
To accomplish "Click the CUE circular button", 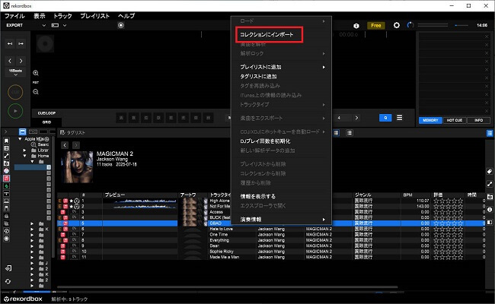I will pos(15,92).
